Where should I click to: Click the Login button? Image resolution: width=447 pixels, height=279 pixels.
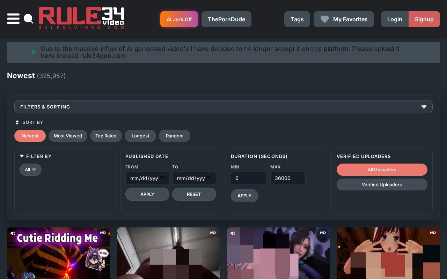395,19
